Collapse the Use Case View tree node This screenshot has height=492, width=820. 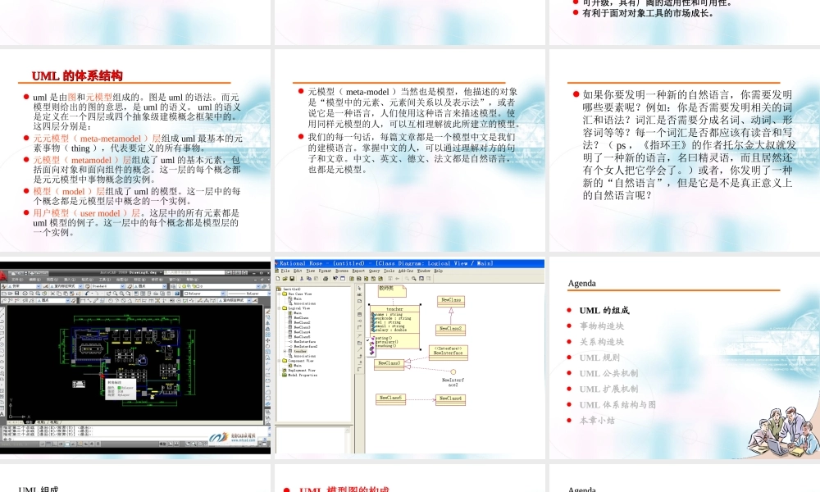[x=279, y=294]
